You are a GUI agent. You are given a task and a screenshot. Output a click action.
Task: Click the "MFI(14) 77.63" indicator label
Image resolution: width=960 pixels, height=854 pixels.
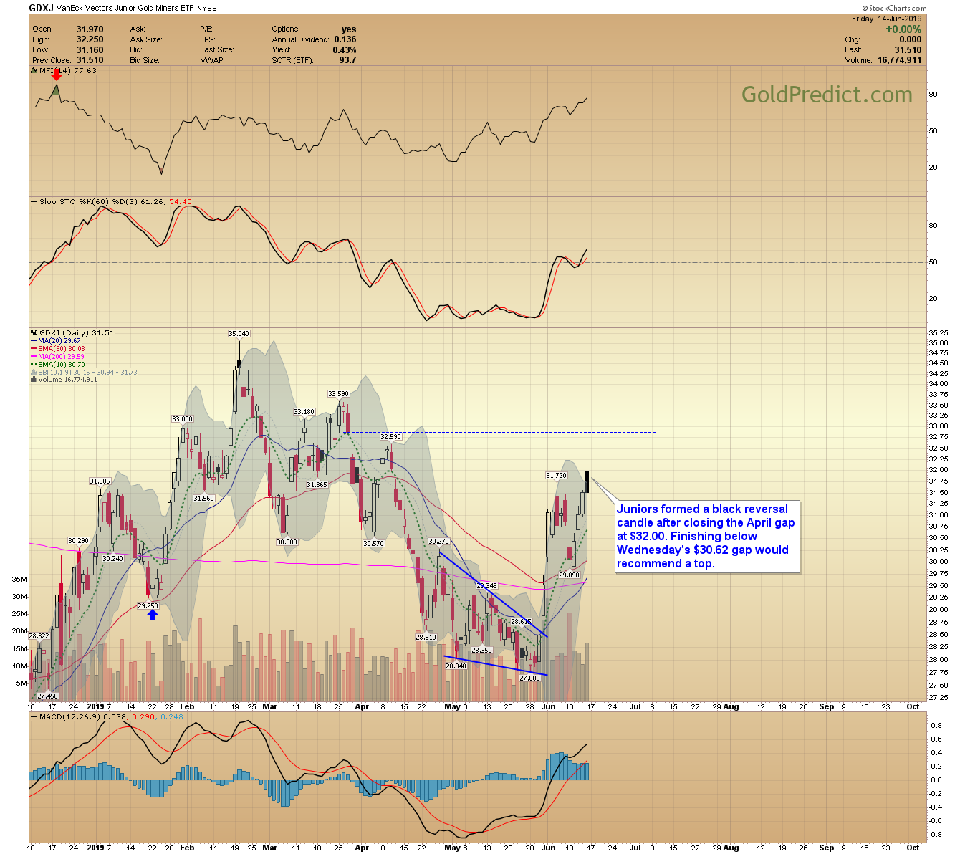tap(67, 71)
